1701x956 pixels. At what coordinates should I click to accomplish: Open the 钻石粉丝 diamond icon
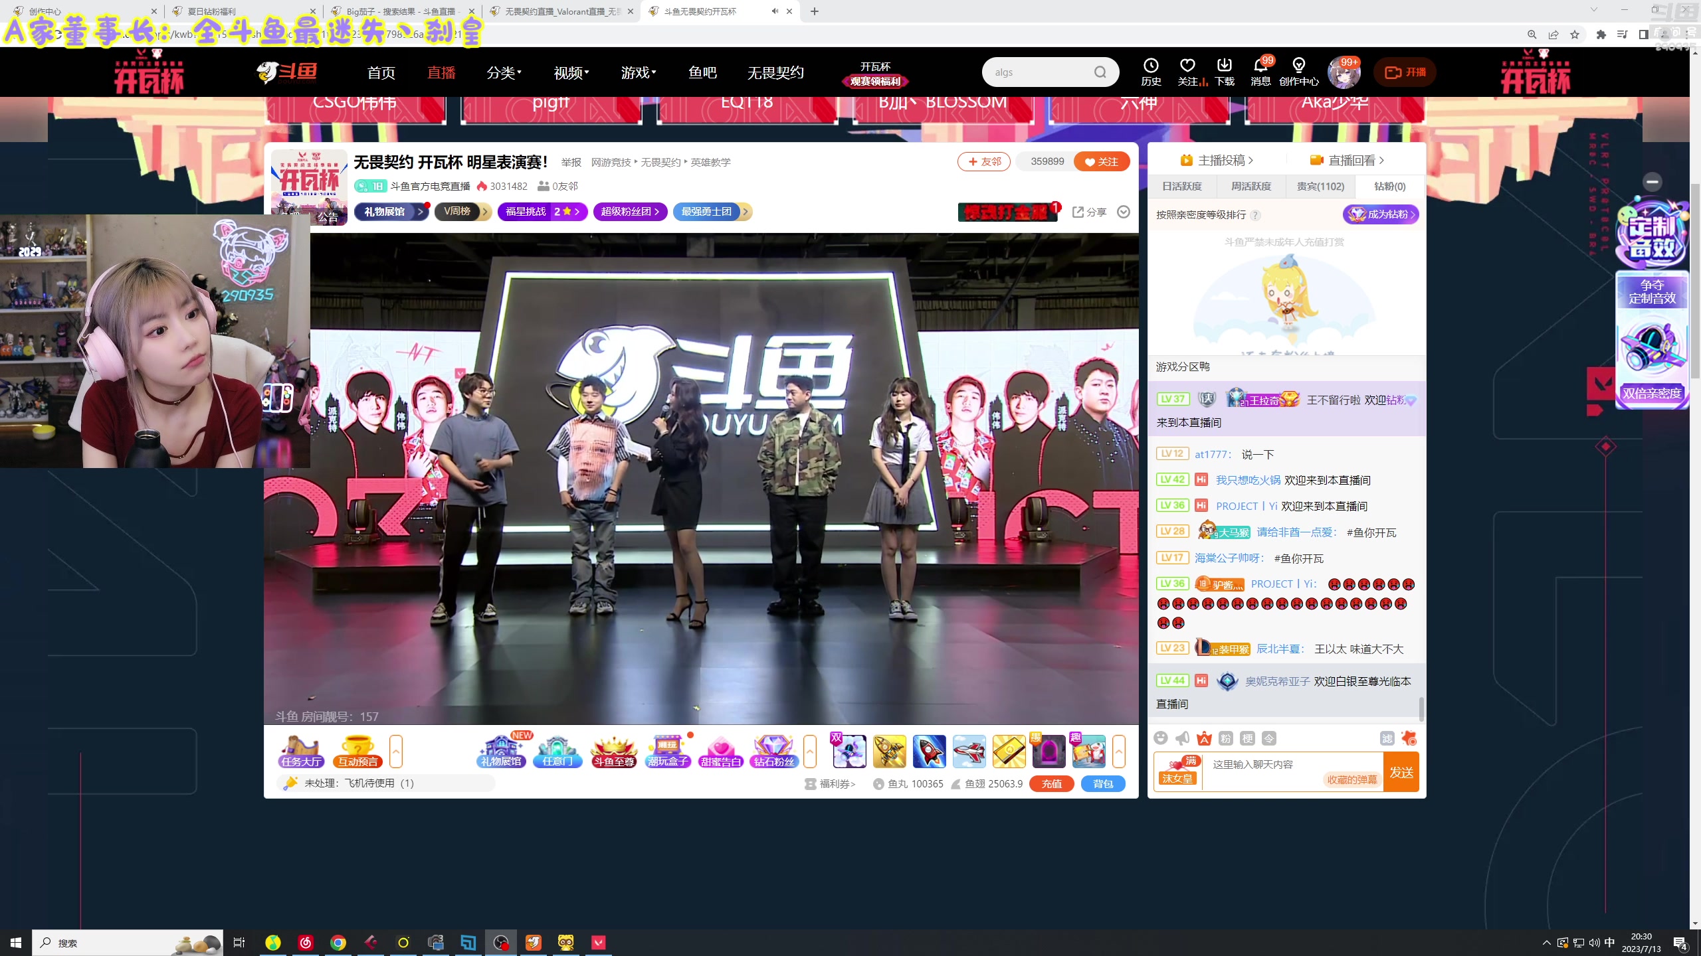774,752
